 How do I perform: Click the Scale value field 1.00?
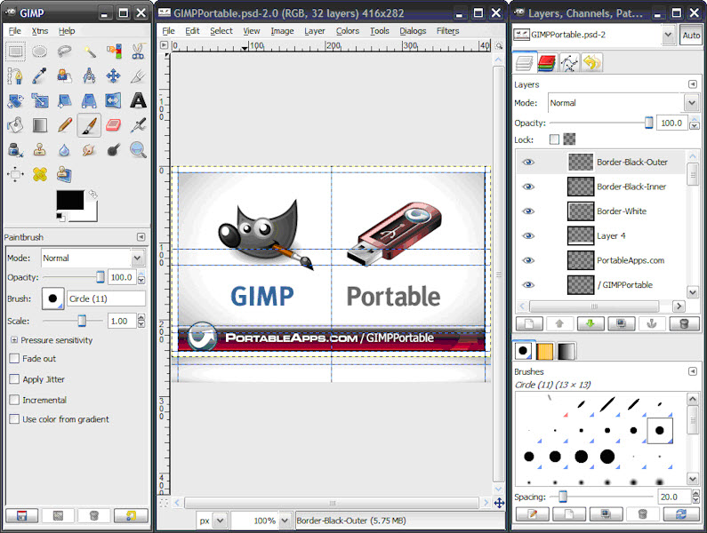[122, 321]
